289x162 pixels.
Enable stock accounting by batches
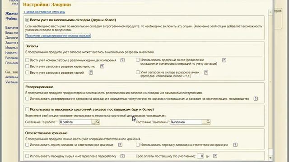tap(27, 72)
